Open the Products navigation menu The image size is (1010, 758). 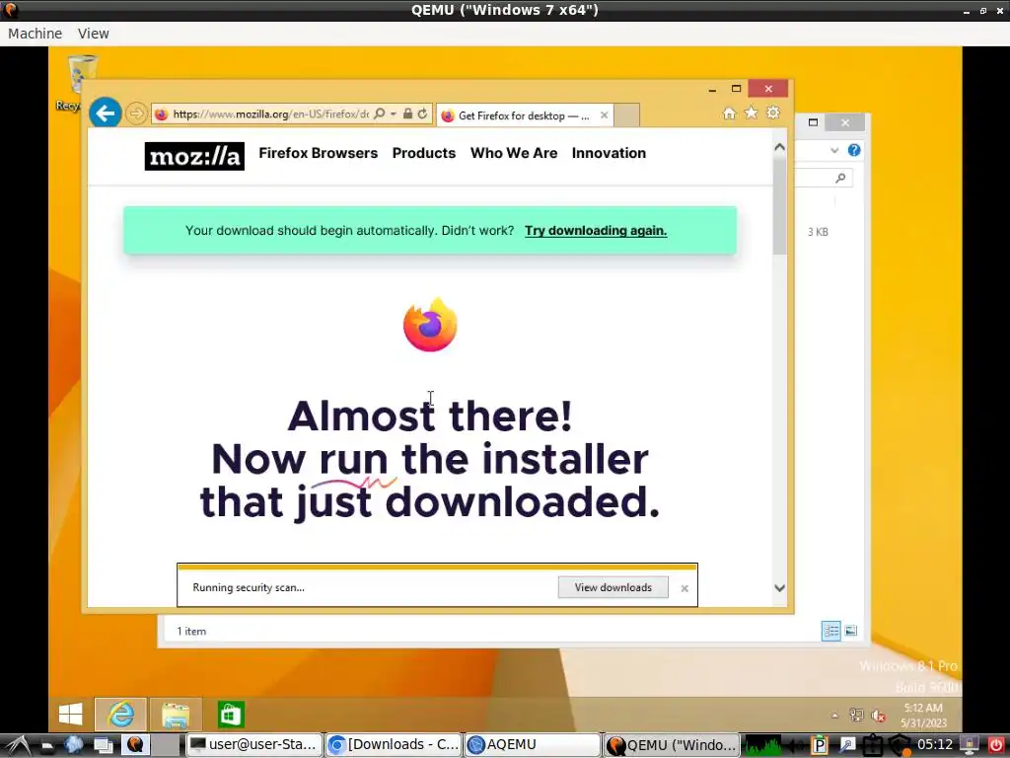[x=424, y=153]
